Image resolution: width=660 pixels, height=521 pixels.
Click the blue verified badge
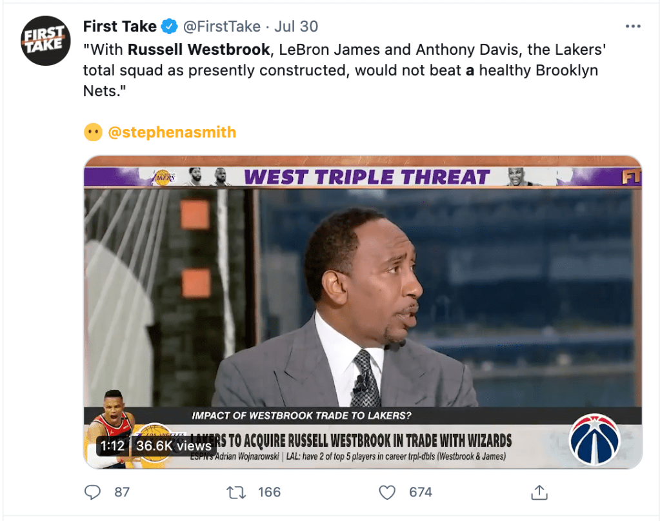click(170, 26)
